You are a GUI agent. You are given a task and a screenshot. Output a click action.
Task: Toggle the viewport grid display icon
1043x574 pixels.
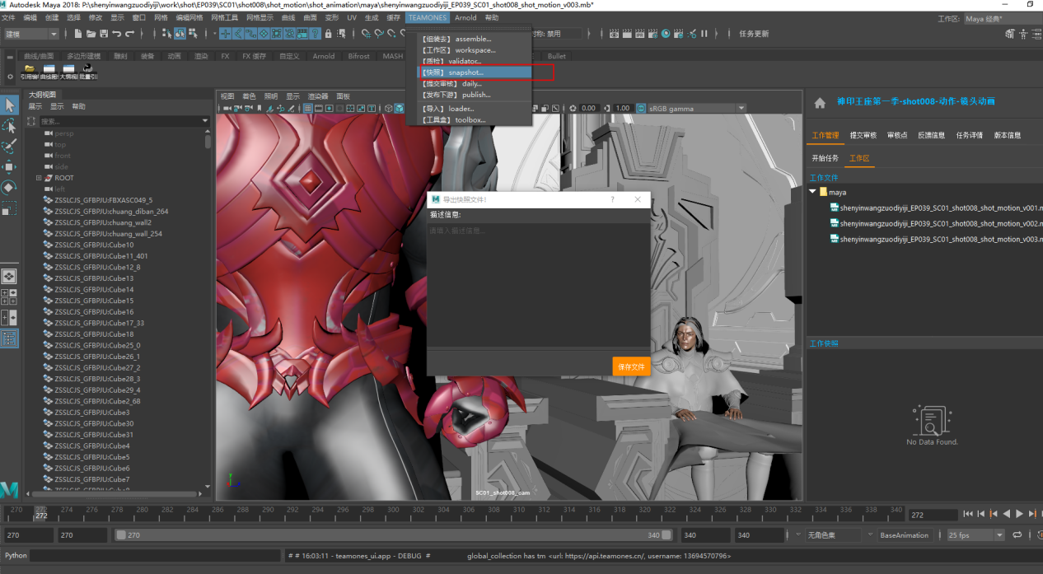point(307,109)
